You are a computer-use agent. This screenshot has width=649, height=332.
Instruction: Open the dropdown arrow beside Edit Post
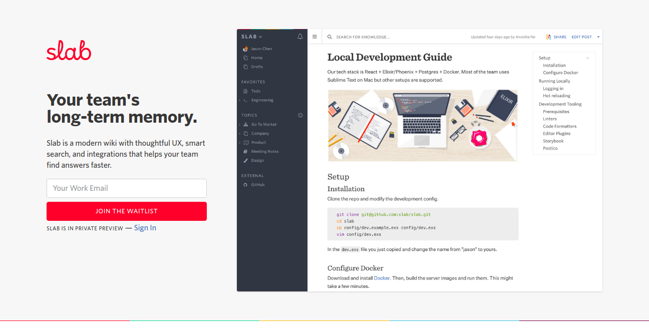pos(598,37)
